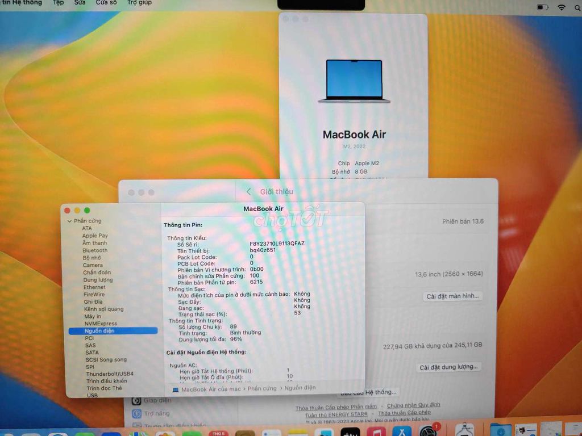Open the Chứng nhận Quy định link
The height and width of the screenshot is (436, 582).
click(413, 405)
